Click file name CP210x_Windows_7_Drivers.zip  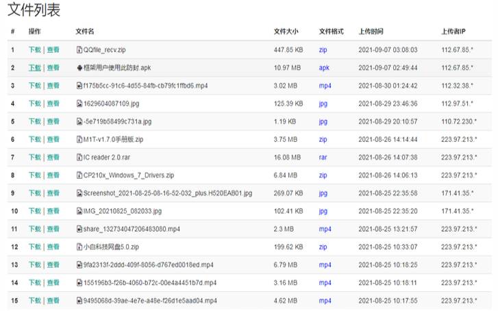pyautogui.click(x=129, y=175)
